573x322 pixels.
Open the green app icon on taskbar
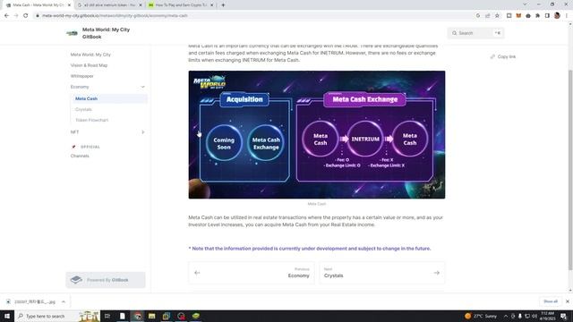click(x=196, y=316)
